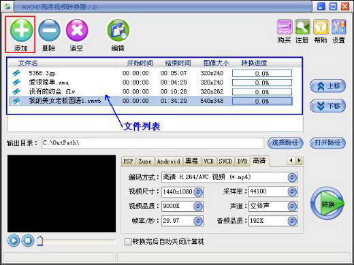Image resolution: width=354 pixels, height=265 pixels.
Task: Click the 图像大小 column header
Action: tap(212, 63)
